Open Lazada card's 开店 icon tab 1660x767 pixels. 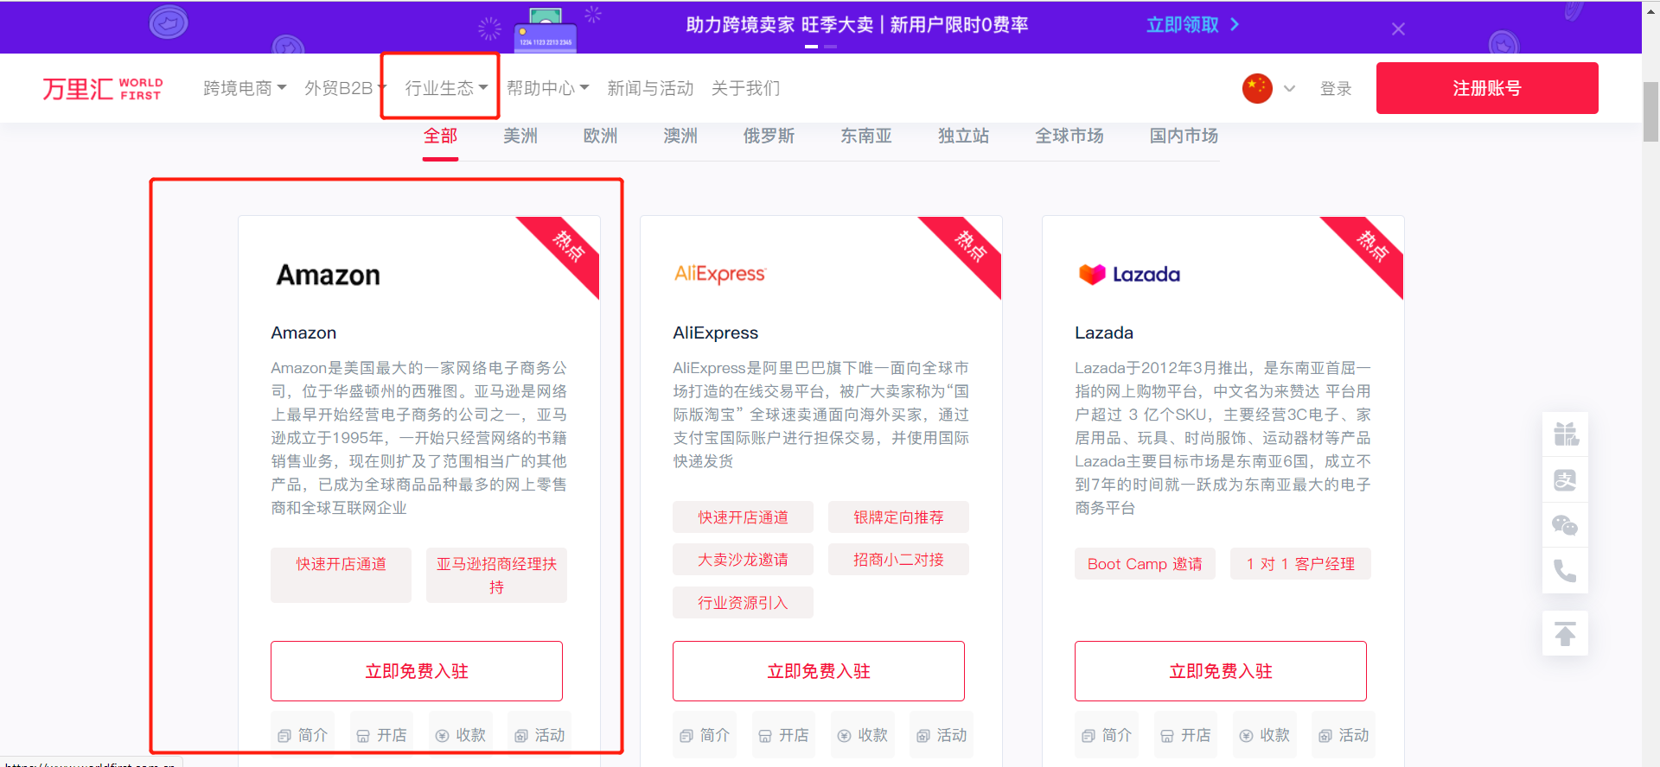(1185, 735)
